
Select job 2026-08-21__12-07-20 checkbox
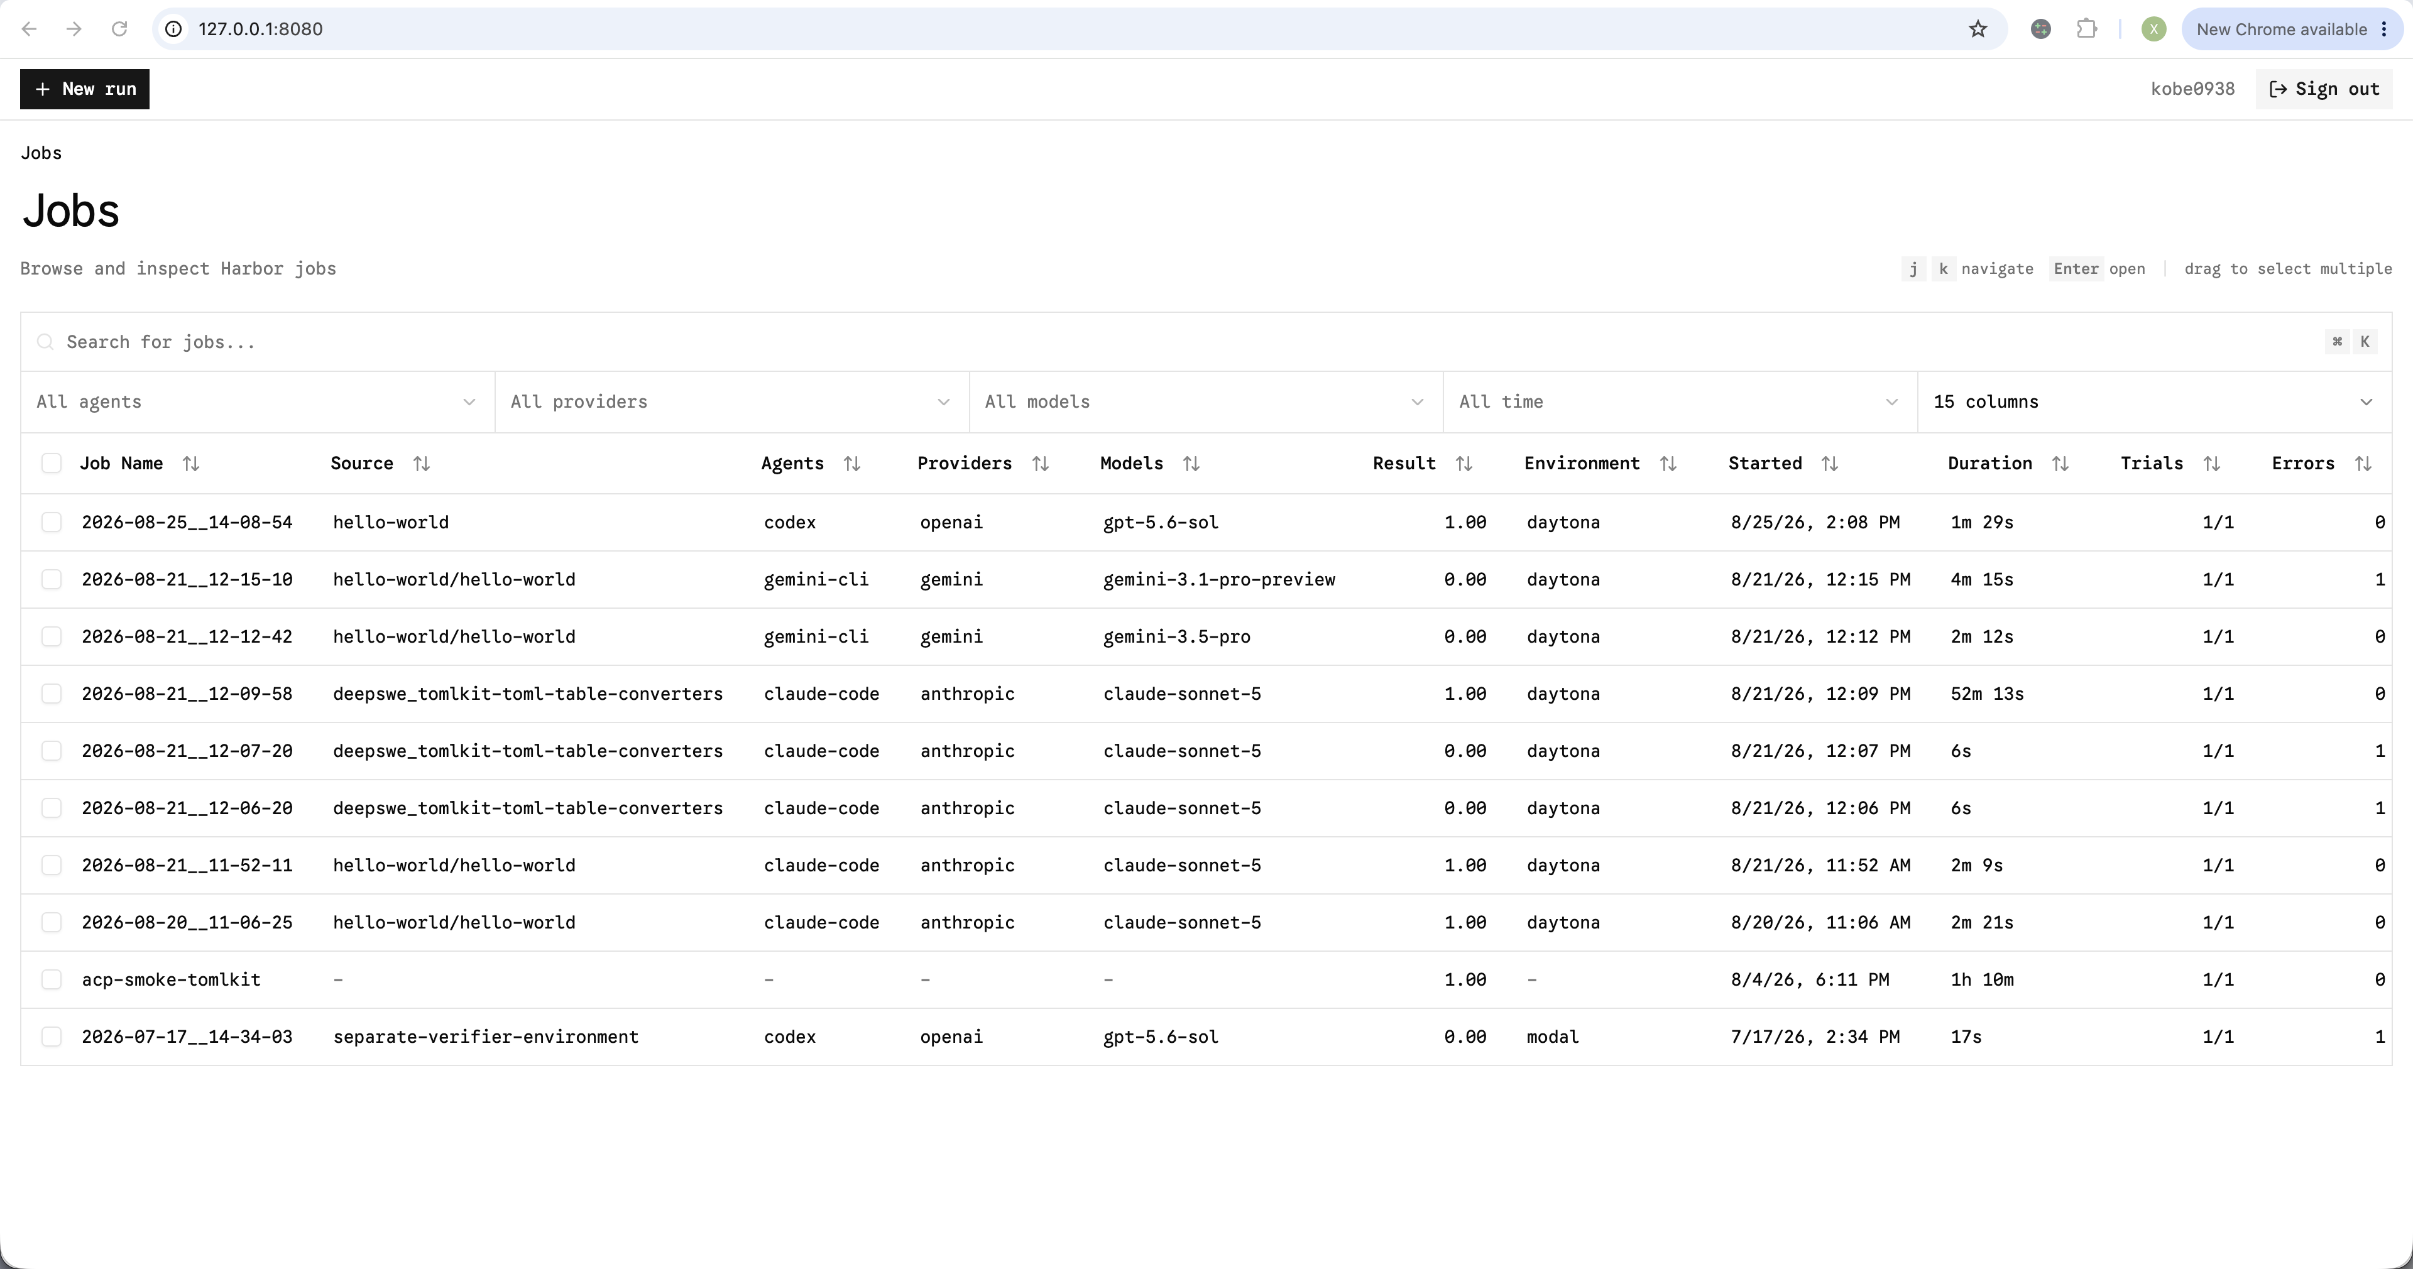[52, 751]
